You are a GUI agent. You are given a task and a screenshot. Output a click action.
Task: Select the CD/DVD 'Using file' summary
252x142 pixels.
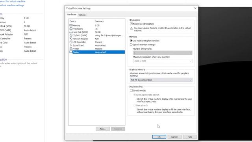109,35
